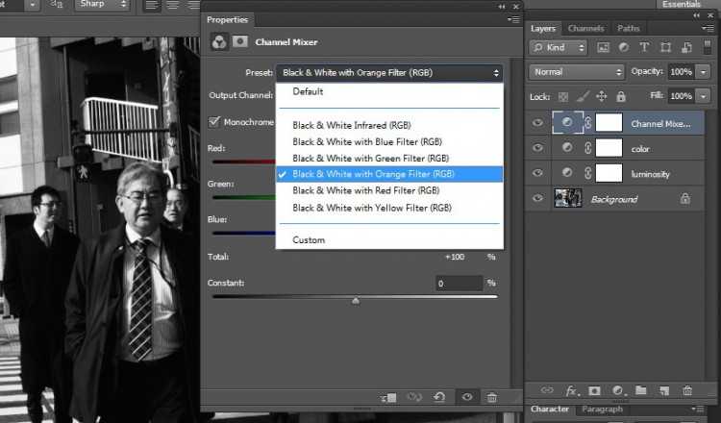Expand the Opacity dropdown arrow
This screenshot has height=423, width=721.
tap(704, 72)
